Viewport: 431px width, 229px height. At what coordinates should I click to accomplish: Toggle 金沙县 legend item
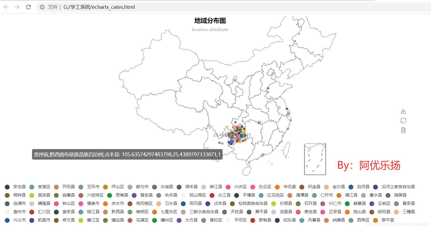pos(334,187)
